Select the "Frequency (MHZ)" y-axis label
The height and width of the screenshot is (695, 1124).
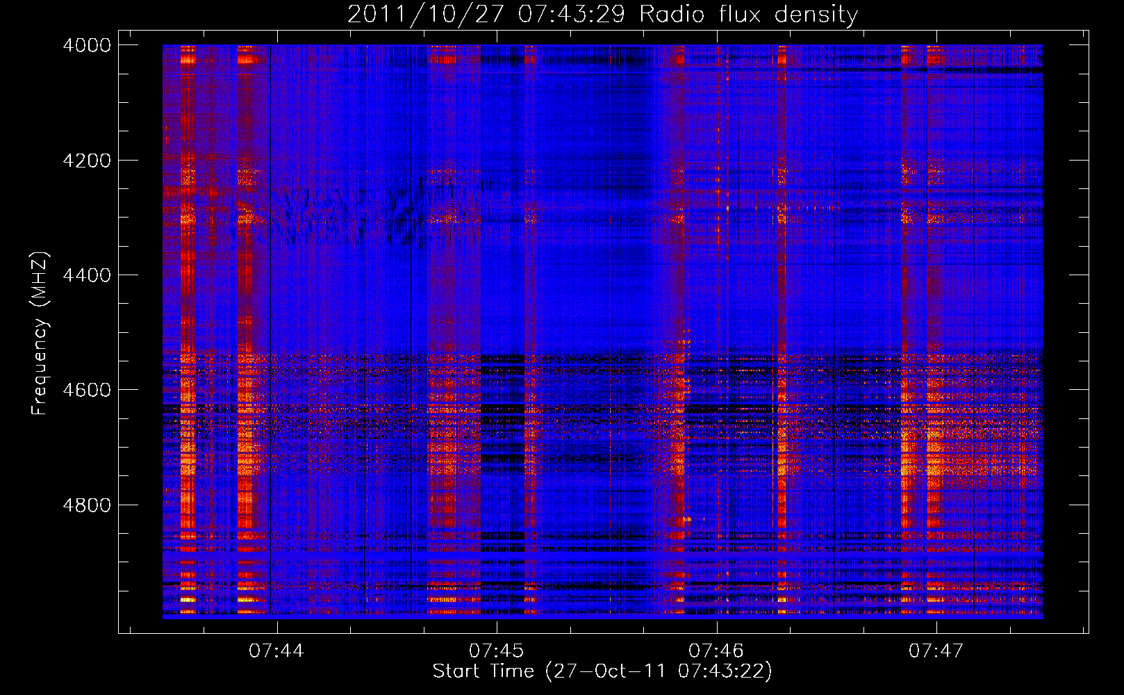point(40,334)
